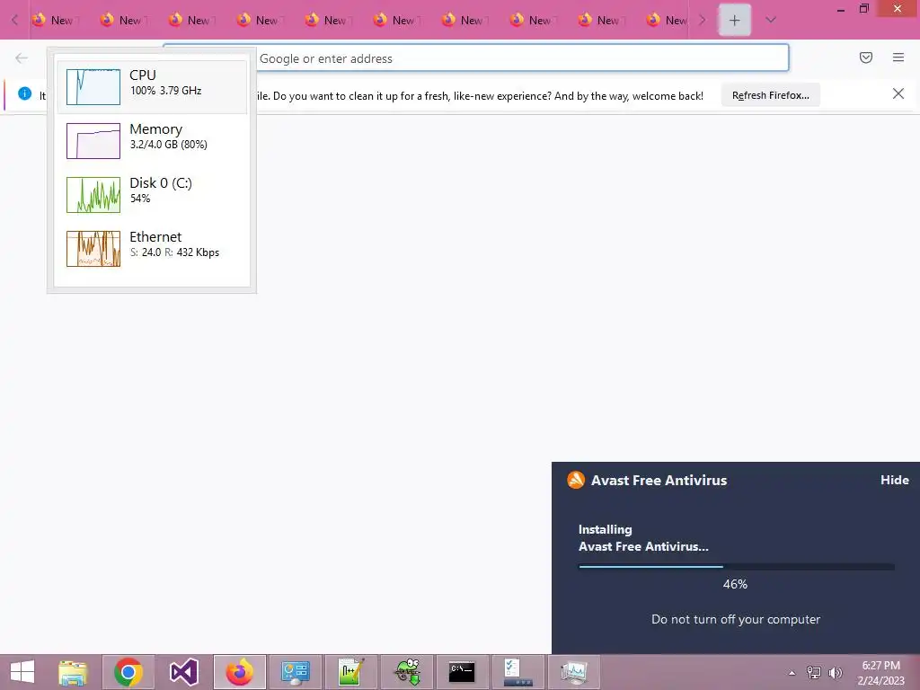Click the "Disk 0 (C:)" heading text
920x690 pixels.
[161, 183]
